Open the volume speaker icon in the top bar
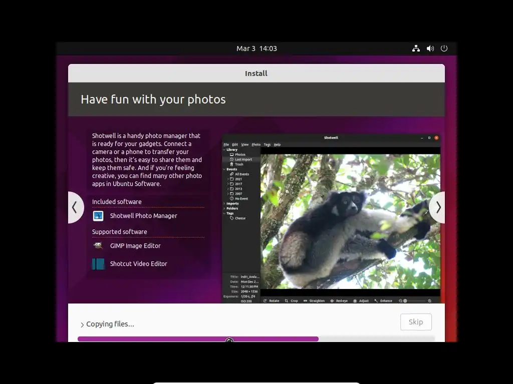This screenshot has height=384, width=513. pos(430,48)
